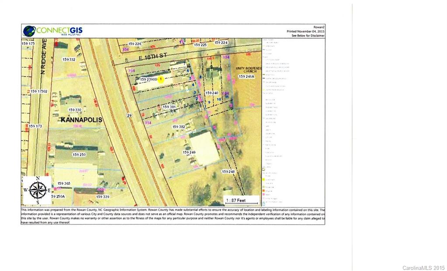Screen dimensions: 447x271
Task: Select parcel label 159 250
Action: (79, 155)
